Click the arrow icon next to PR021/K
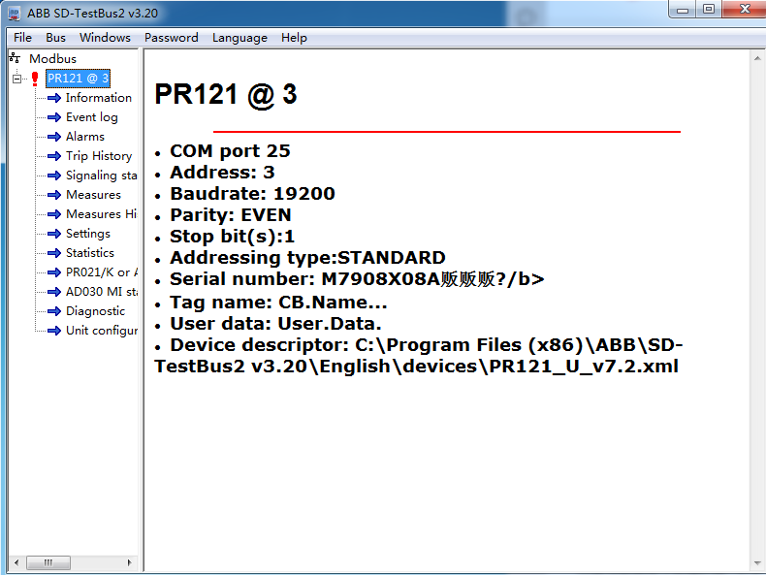Image resolution: width=766 pixels, height=575 pixels. [x=54, y=272]
